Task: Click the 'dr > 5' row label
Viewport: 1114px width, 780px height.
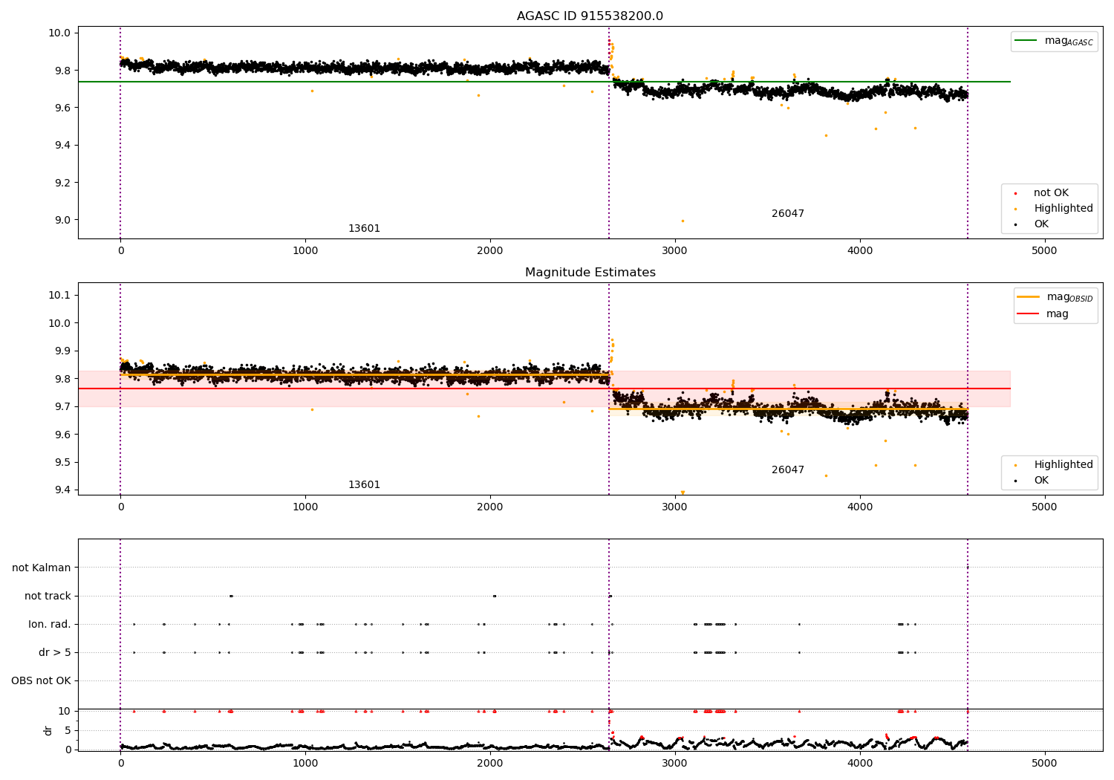Action: 55,653
